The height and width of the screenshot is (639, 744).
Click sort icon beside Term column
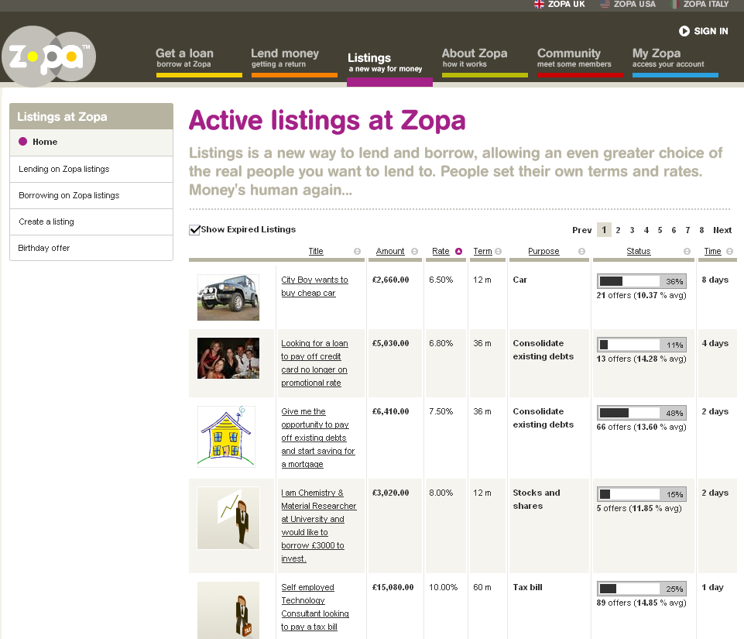(x=499, y=251)
